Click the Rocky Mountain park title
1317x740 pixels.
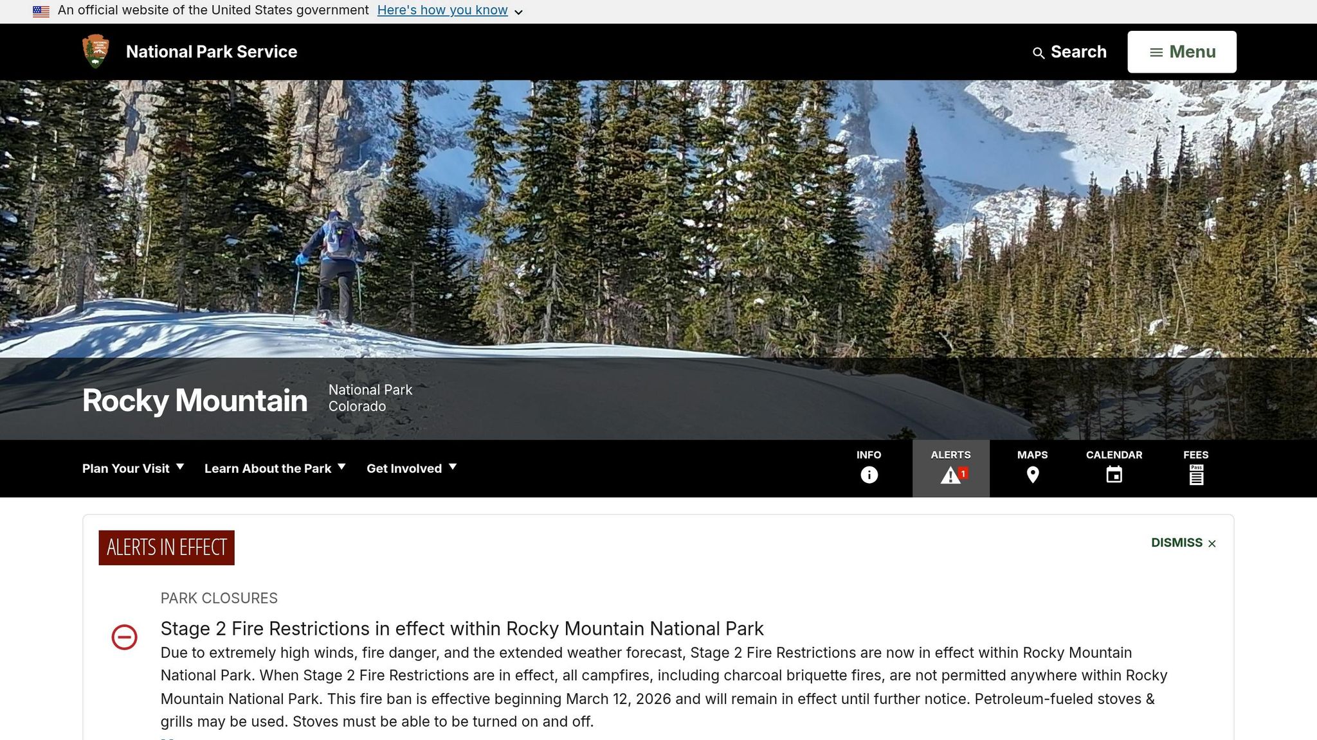(195, 401)
